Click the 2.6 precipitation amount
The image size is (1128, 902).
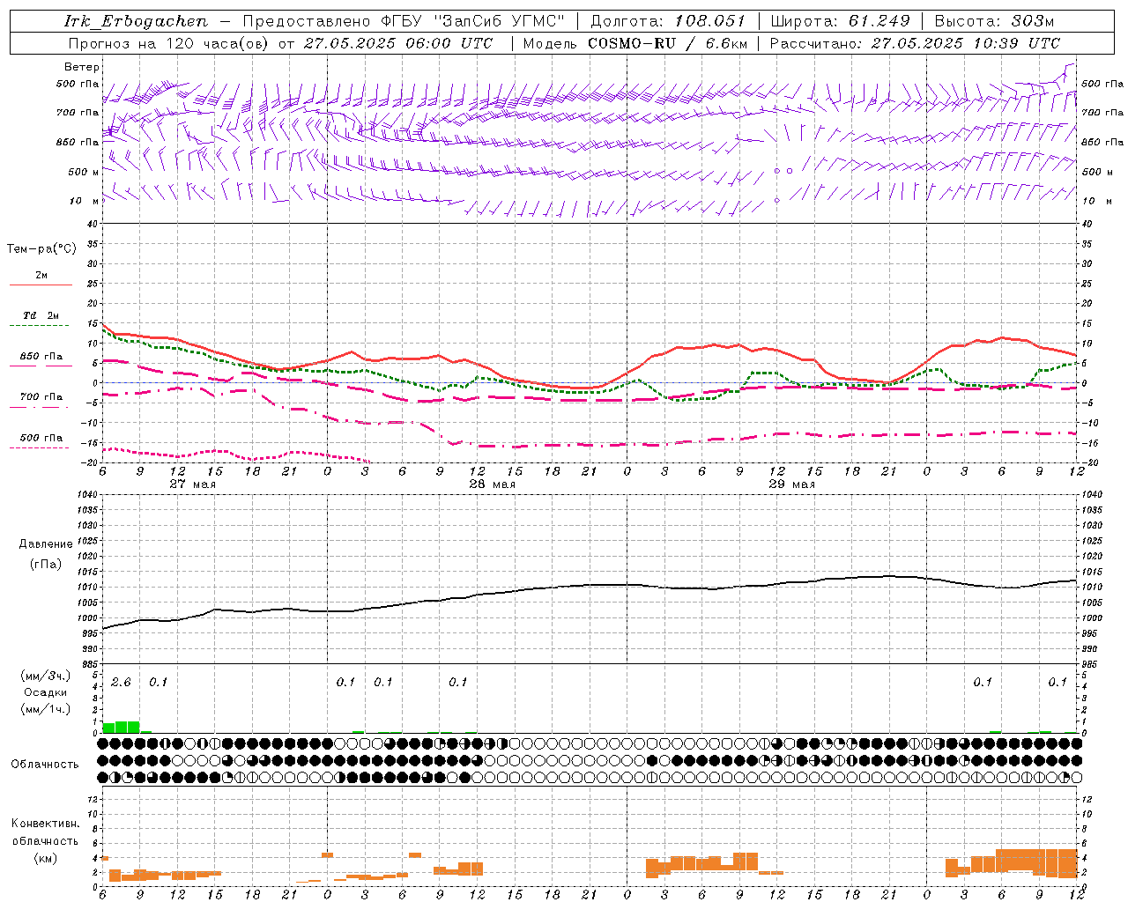[x=121, y=683]
